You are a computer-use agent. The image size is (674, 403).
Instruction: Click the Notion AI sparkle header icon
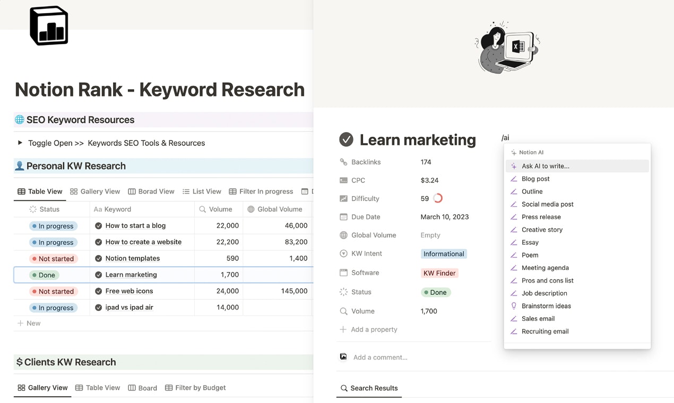[514, 153]
